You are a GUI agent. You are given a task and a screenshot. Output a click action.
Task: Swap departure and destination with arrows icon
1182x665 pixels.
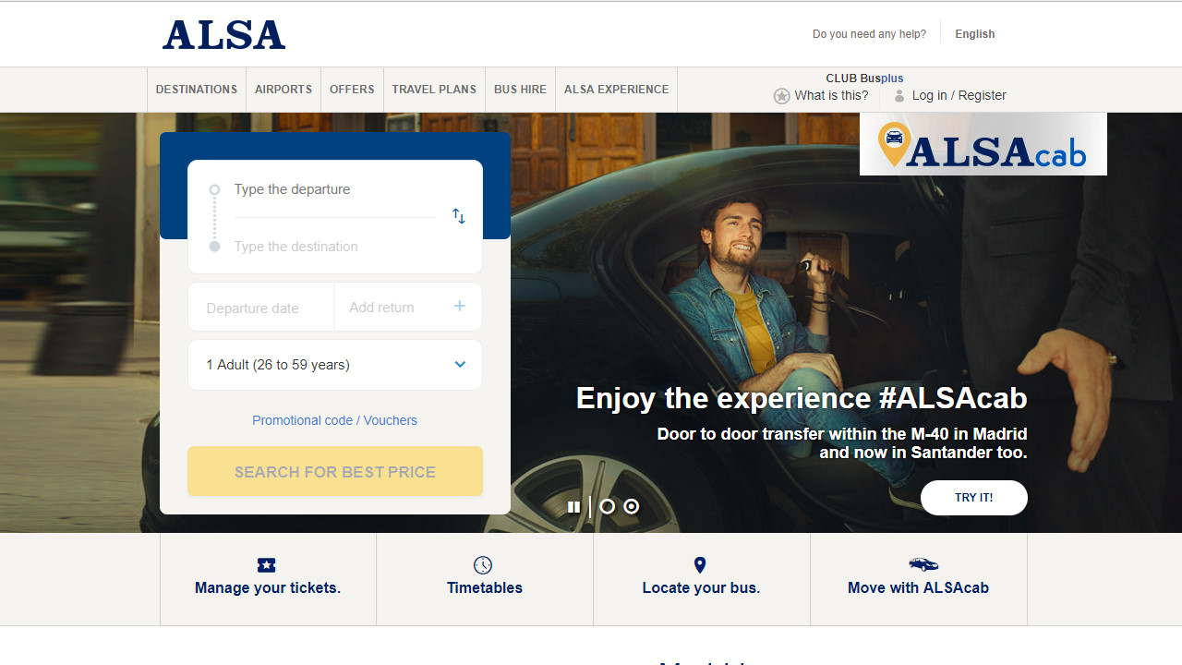[459, 216]
